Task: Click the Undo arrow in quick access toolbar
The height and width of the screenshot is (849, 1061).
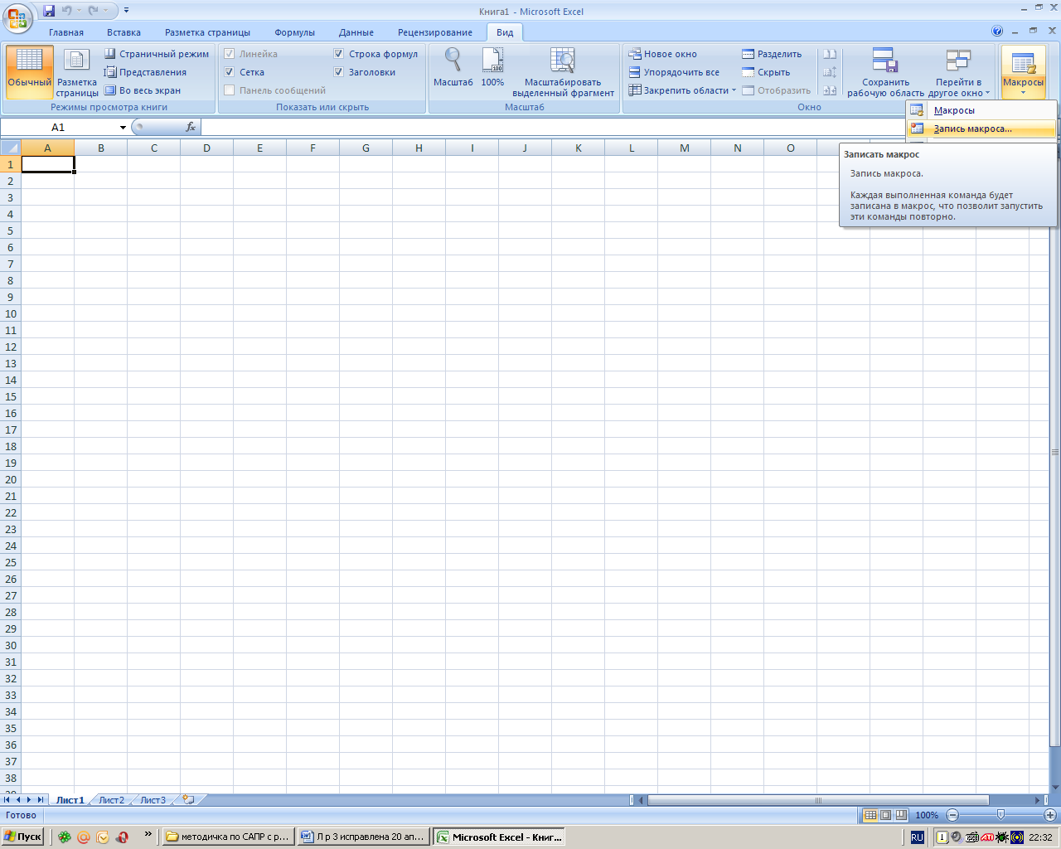Action: pyautogui.click(x=67, y=11)
